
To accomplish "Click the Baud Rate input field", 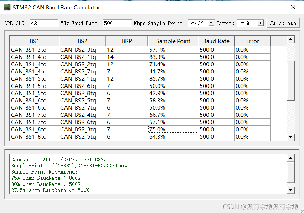I will (117, 23).
